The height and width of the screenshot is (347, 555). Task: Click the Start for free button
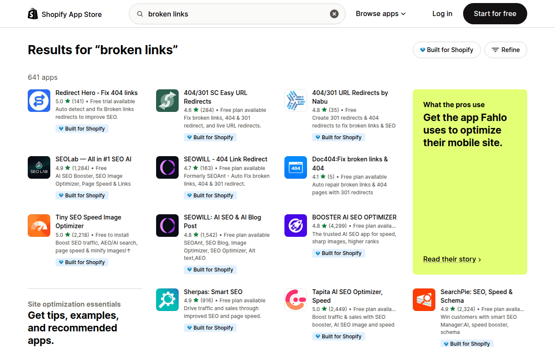click(x=495, y=14)
